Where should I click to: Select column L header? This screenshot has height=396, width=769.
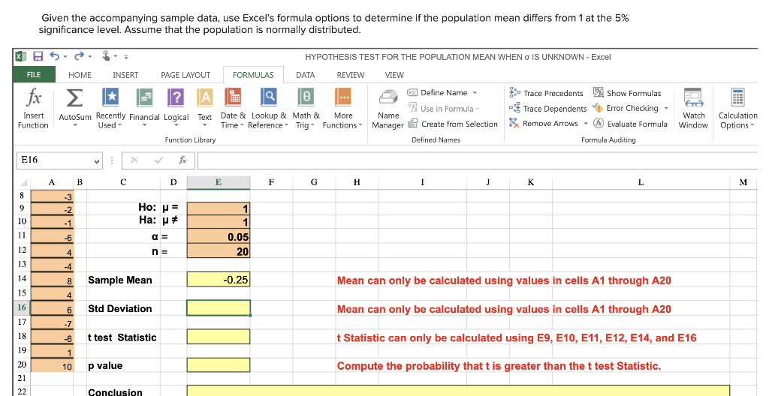click(641, 182)
